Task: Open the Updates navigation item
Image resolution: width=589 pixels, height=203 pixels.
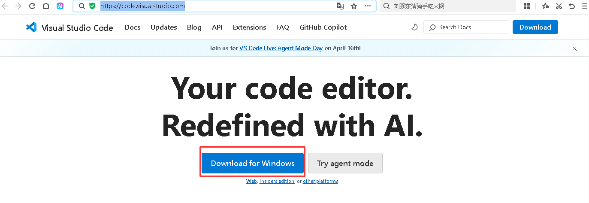Action: coord(164,27)
